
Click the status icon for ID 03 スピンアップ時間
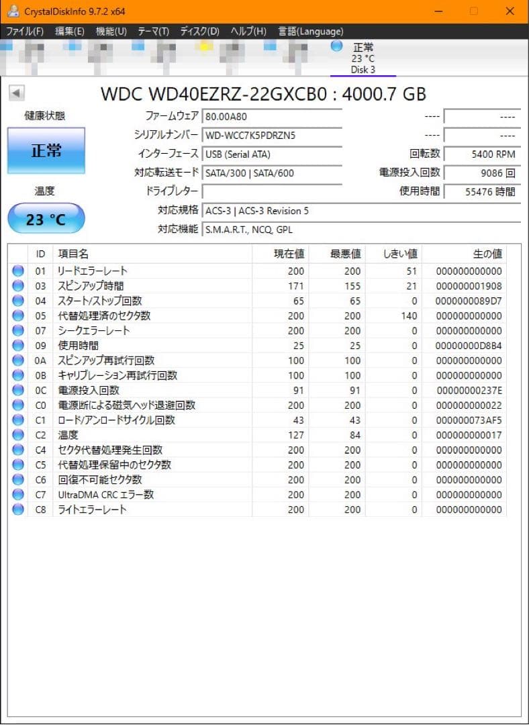[18, 286]
